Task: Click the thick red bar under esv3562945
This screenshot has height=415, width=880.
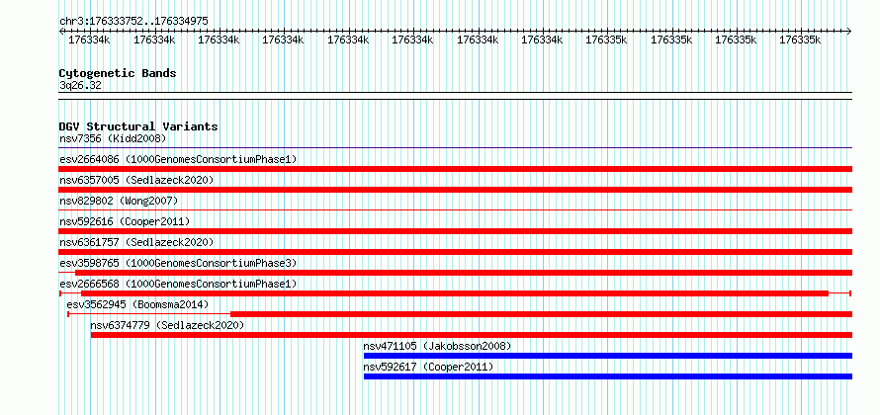Action: point(542,314)
